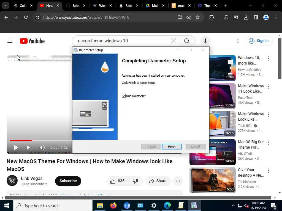Open Microsoft Edge from the taskbar
The width and height of the screenshot is (282, 211).
[167, 206]
